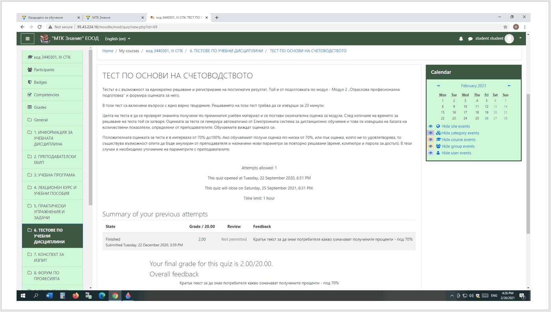Toggle the hamburger side panel button
Image resolution: width=551 pixels, height=312 pixels.
click(x=27, y=39)
